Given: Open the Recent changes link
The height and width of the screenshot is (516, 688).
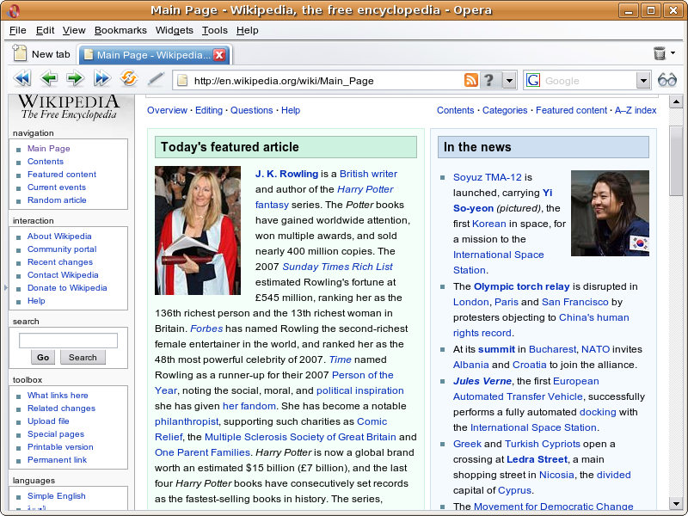Looking at the screenshot, I should [60, 262].
